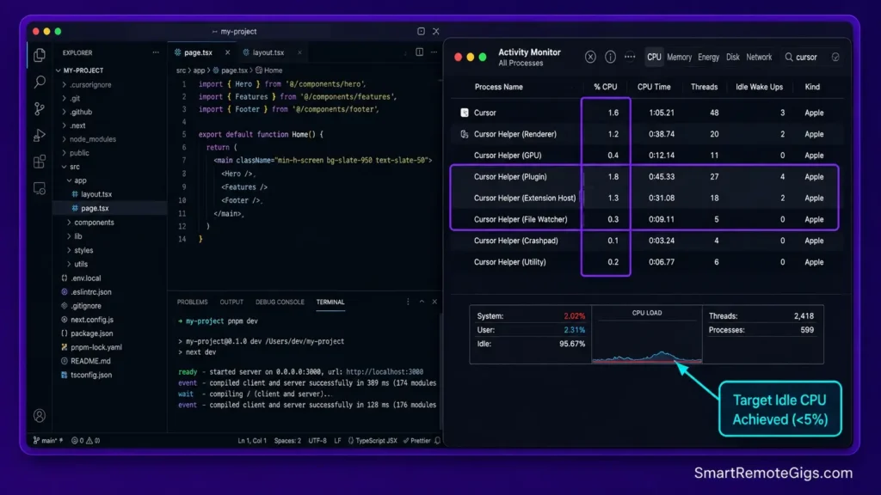
Task: Select the page.tsx editor tab
Action: 198,52
